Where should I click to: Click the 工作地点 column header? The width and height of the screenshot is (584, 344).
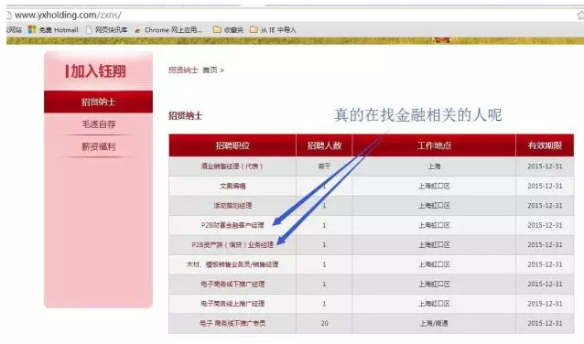(x=434, y=145)
